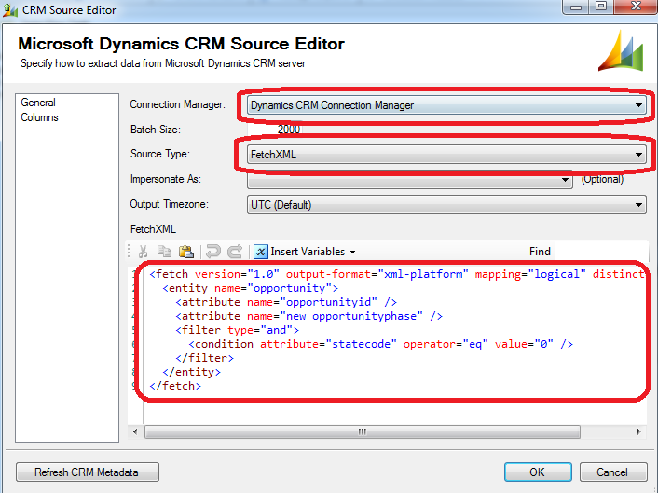This screenshot has width=658, height=493.
Task: Click the scroll left arrow
Action: (x=135, y=431)
